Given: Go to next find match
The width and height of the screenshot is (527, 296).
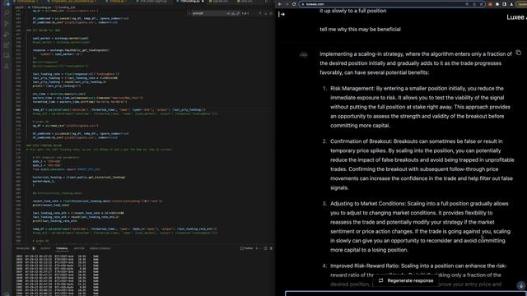Looking at the screenshot, I should [265, 13].
